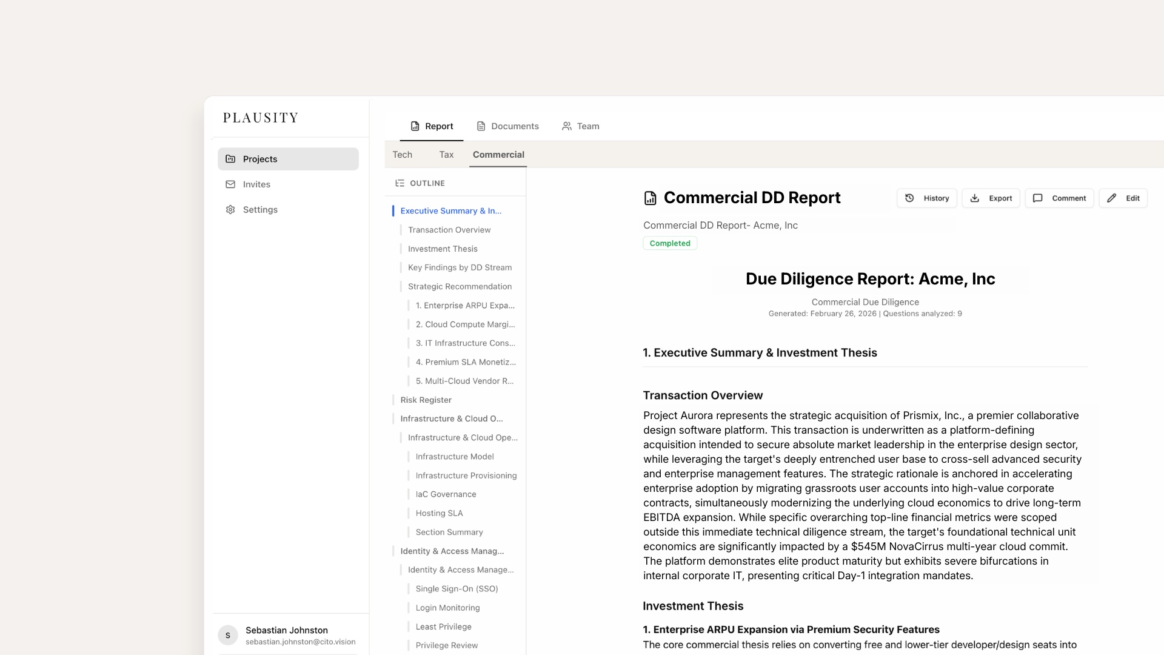Collapse the Identity & Access Management section

coord(452,551)
